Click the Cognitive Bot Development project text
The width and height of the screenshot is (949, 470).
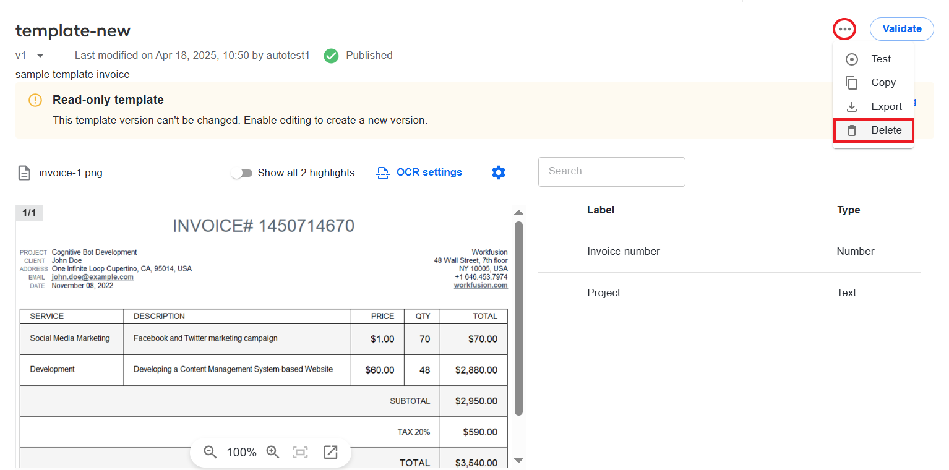pos(94,252)
